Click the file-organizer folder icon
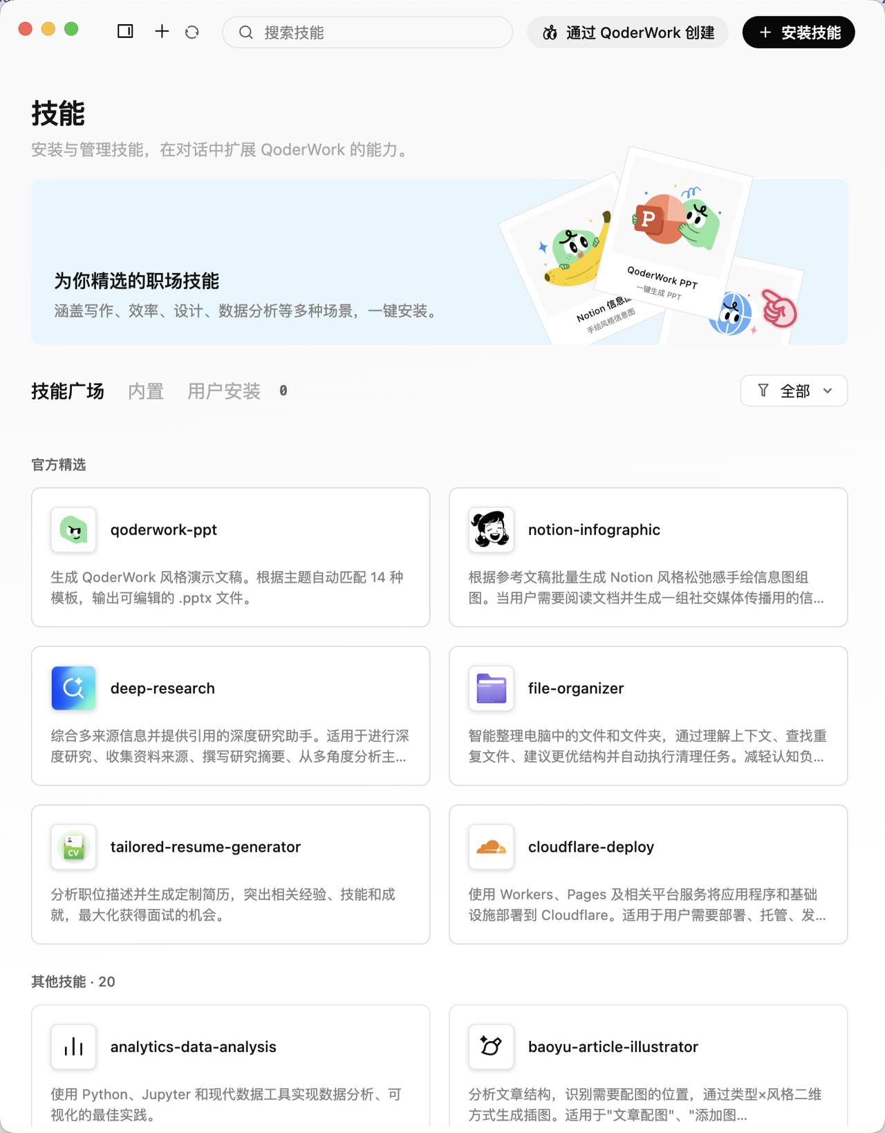 [491, 689]
